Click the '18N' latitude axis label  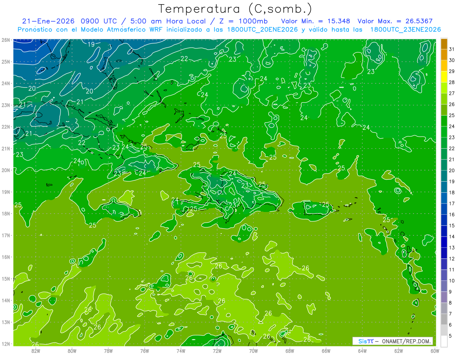pos(6,214)
